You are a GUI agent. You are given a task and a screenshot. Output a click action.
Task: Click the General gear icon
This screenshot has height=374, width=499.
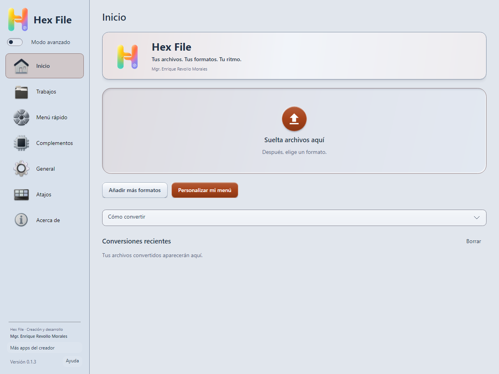pyautogui.click(x=21, y=169)
